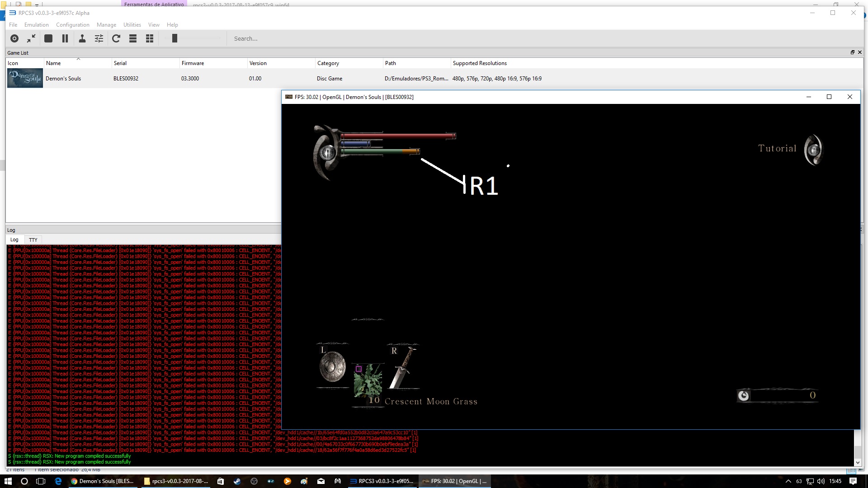Viewport: 868px width, 488px height.
Task: Switch to the TTY log tab
Action: [x=33, y=240]
